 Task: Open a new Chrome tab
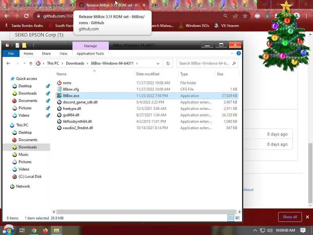[156, 5]
